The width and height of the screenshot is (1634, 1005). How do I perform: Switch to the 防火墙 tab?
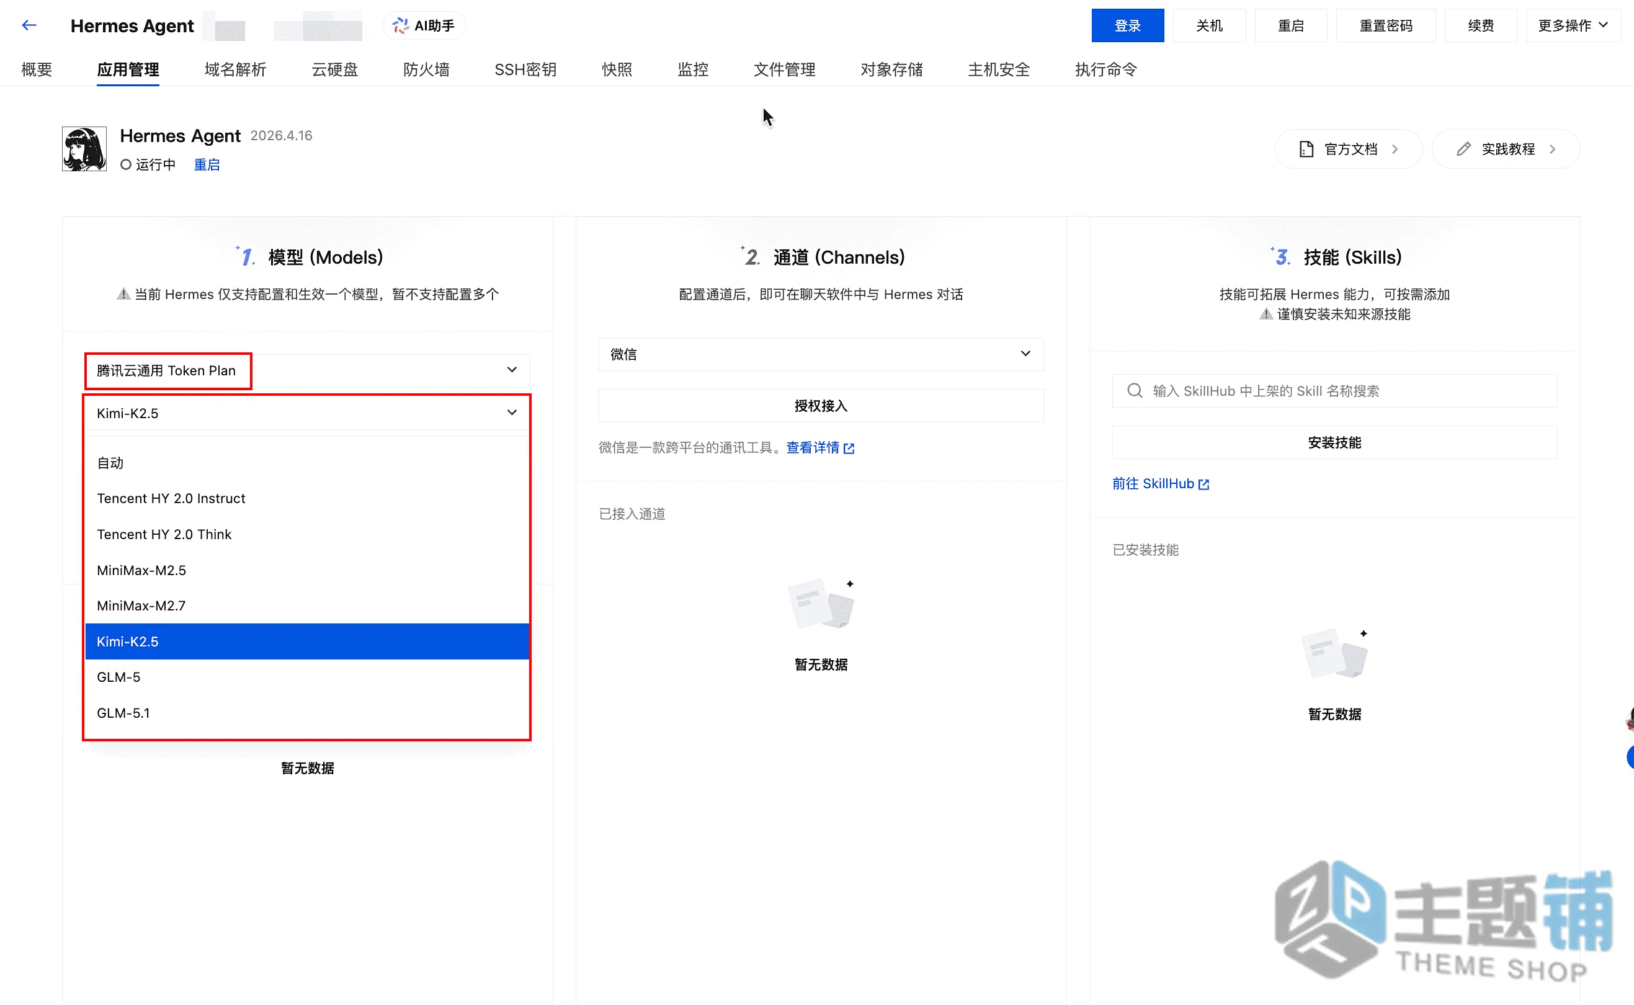click(x=426, y=69)
